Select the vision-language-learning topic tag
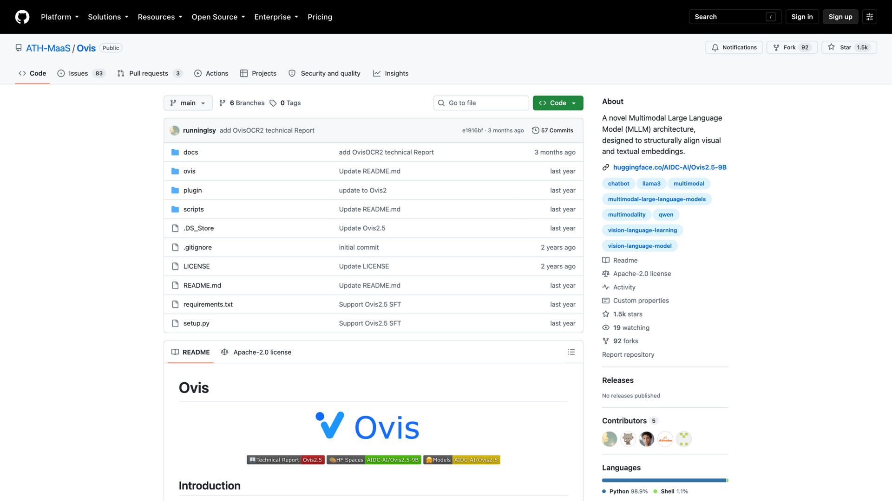The width and height of the screenshot is (892, 501). pyautogui.click(x=643, y=230)
